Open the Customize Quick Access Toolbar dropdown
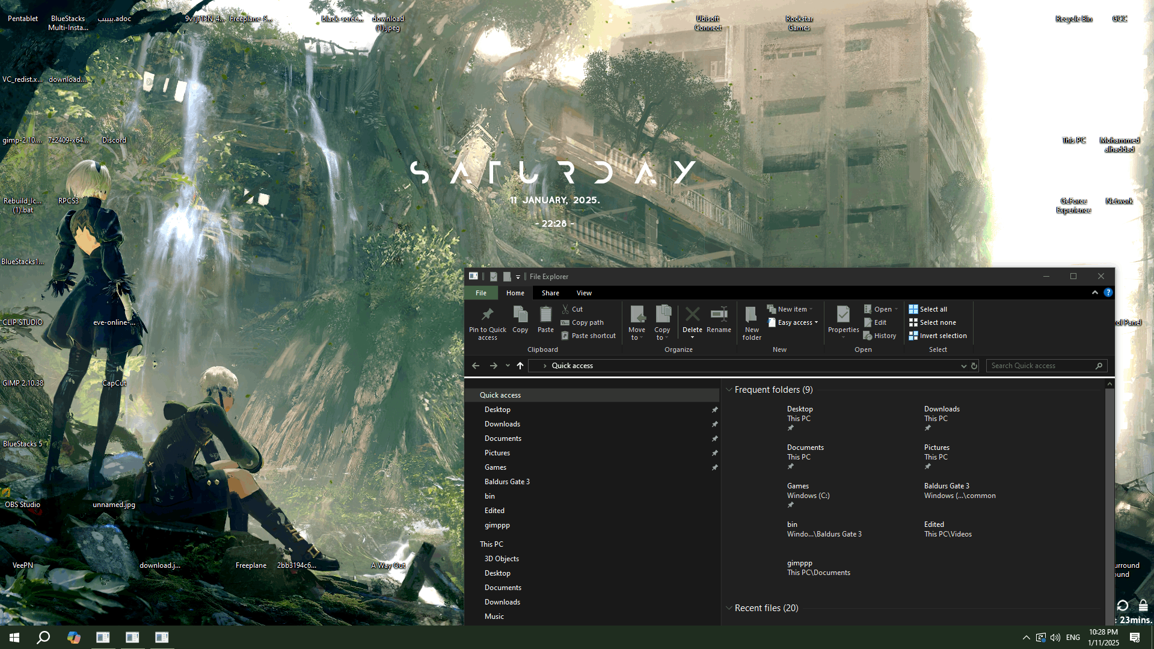Screen dimensions: 1154x649 point(518,277)
